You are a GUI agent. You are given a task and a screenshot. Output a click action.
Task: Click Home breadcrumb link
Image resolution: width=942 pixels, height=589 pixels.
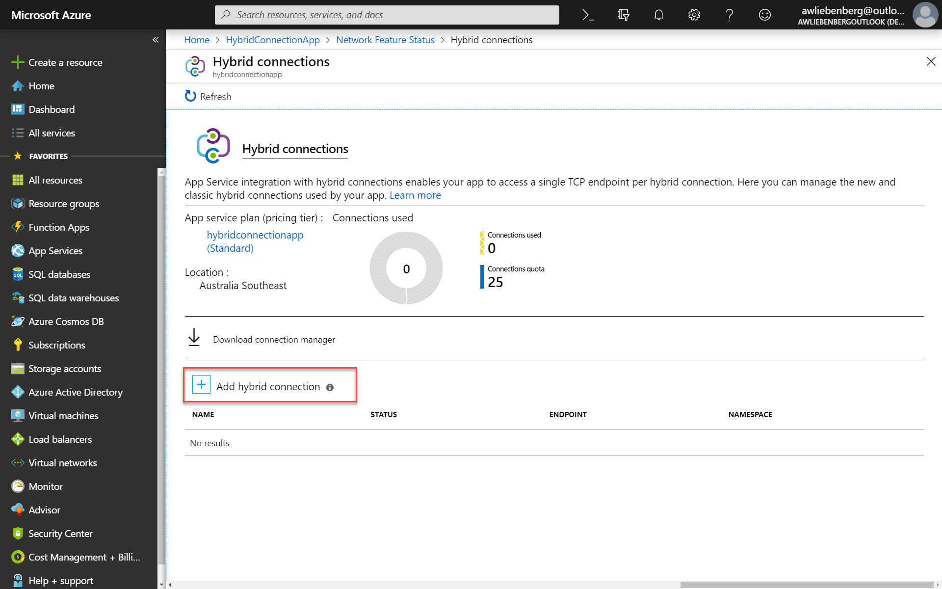[197, 40]
